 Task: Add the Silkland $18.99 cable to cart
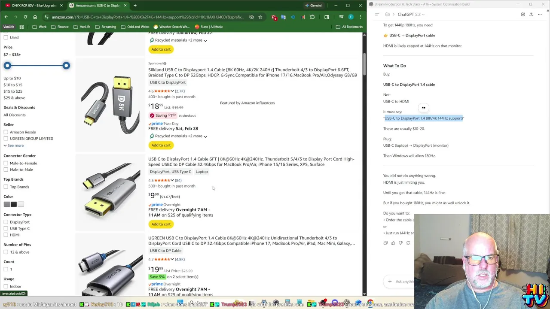coord(161,145)
